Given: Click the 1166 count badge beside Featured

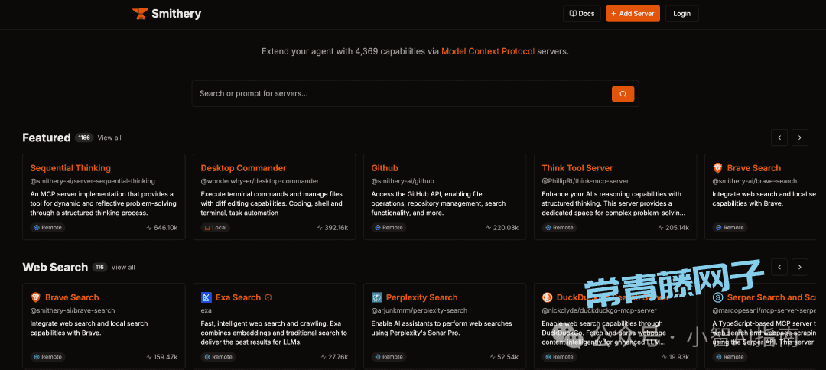Looking at the screenshot, I should point(84,138).
